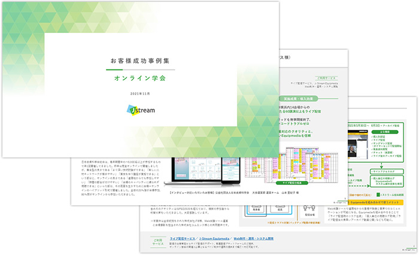The height and width of the screenshot is (255, 419).
Task: Click the 配信会場 icon label on bottom slide
Action: pyautogui.click(x=309, y=214)
